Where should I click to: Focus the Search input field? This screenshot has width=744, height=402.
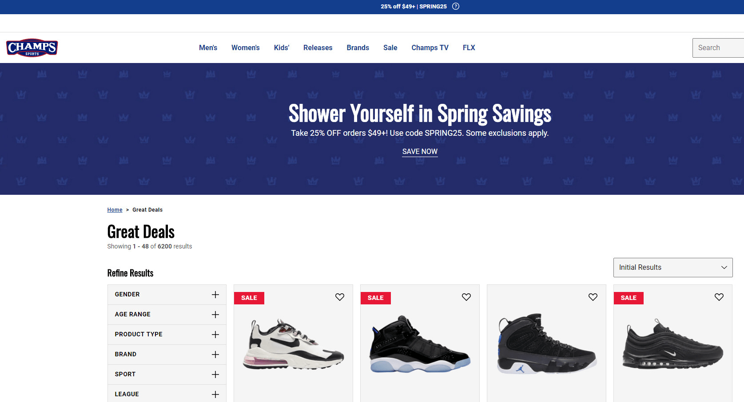tap(718, 48)
